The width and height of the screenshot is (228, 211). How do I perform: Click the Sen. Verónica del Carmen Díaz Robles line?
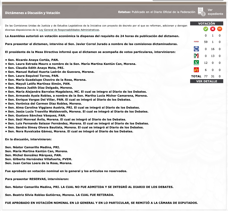(43, 104)
